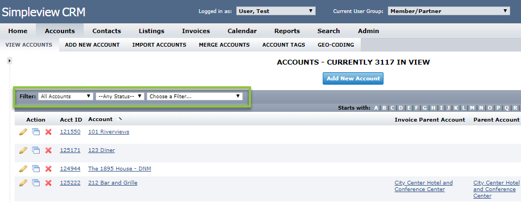Filter accounts starting with letter A
The image size is (521, 203).
(376, 108)
